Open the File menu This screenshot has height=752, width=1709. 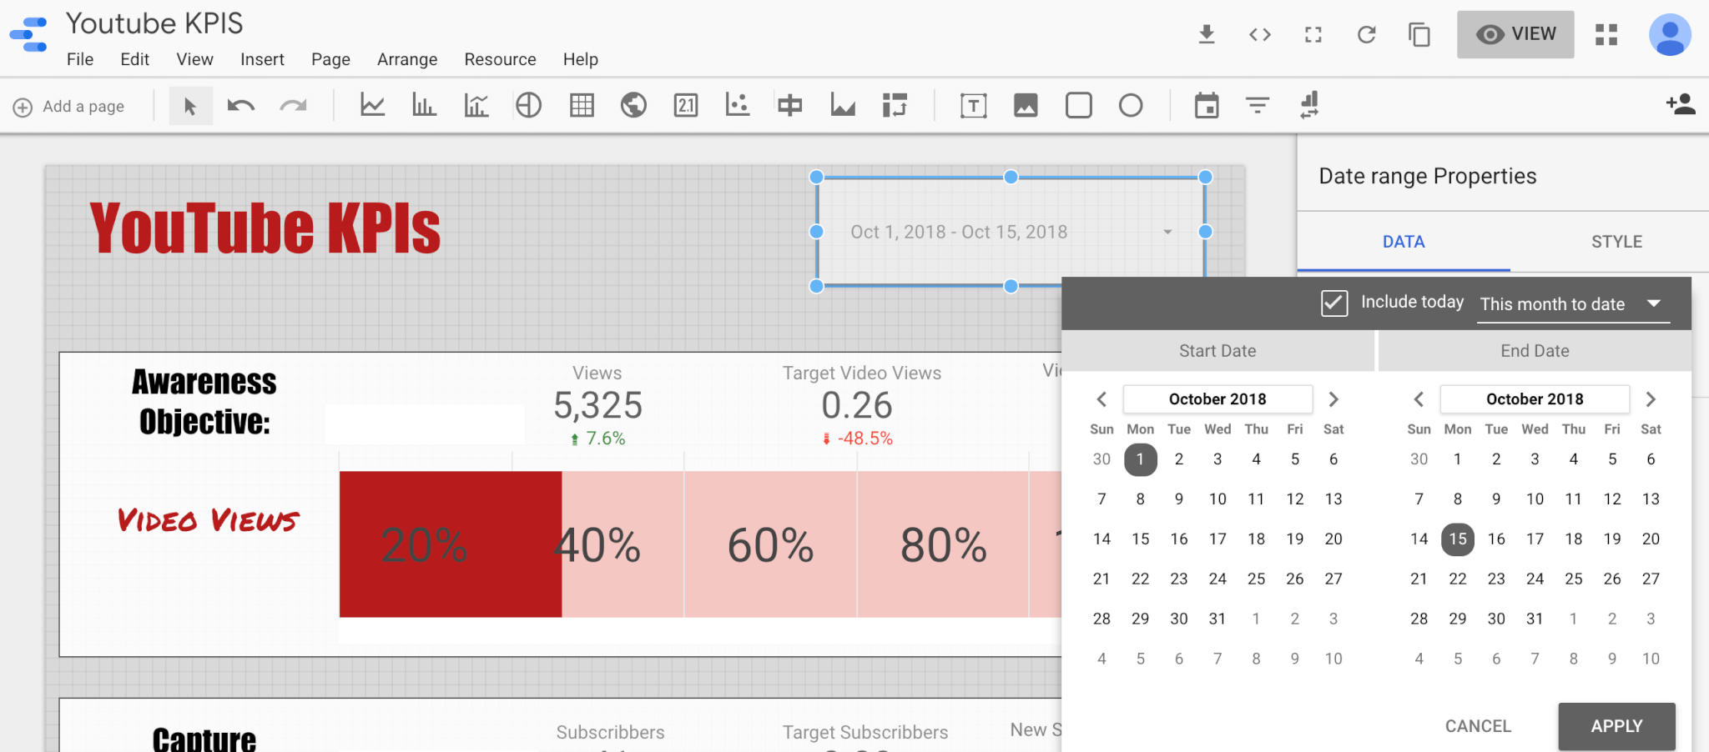(80, 59)
